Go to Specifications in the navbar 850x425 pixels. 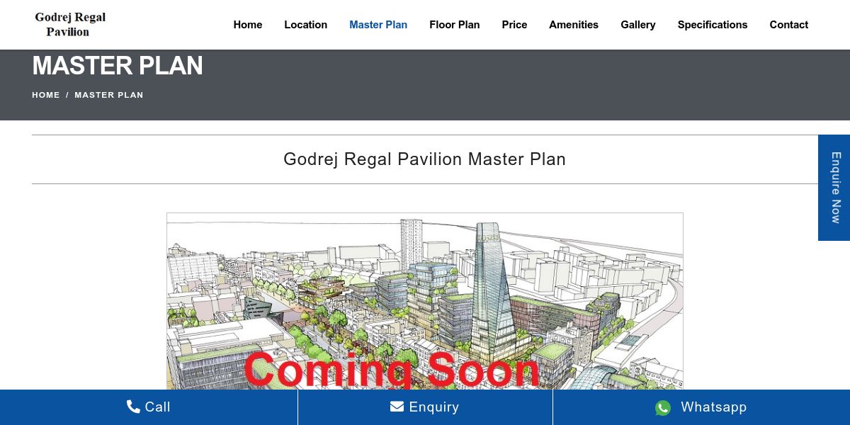coord(713,25)
